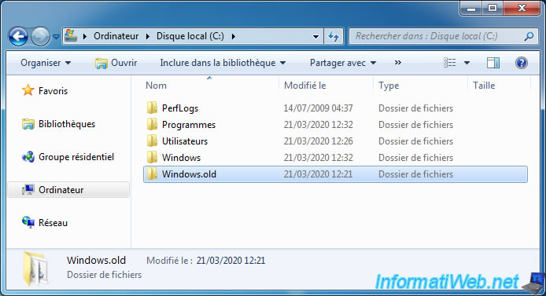Select the Programmes folder name
The width and height of the screenshot is (546, 296).
189,125
